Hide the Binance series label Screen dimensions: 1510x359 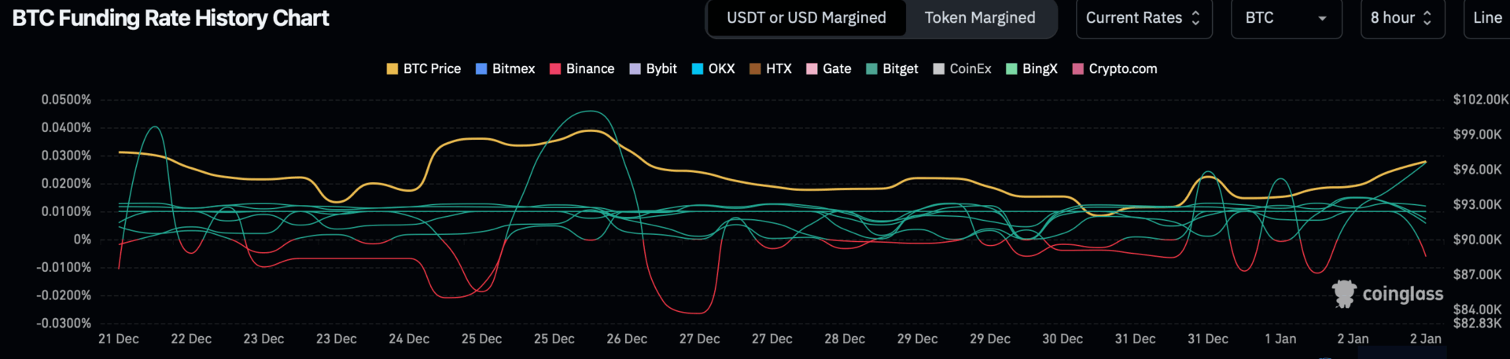coord(590,69)
